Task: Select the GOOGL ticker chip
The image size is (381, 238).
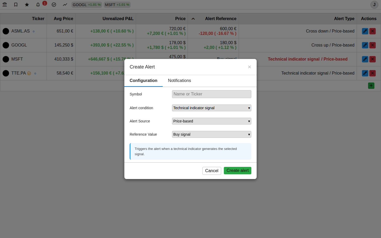Action: coord(87,5)
